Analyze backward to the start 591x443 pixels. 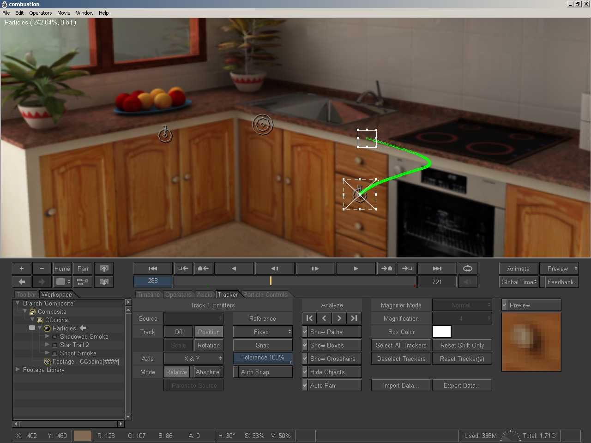(x=309, y=318)
